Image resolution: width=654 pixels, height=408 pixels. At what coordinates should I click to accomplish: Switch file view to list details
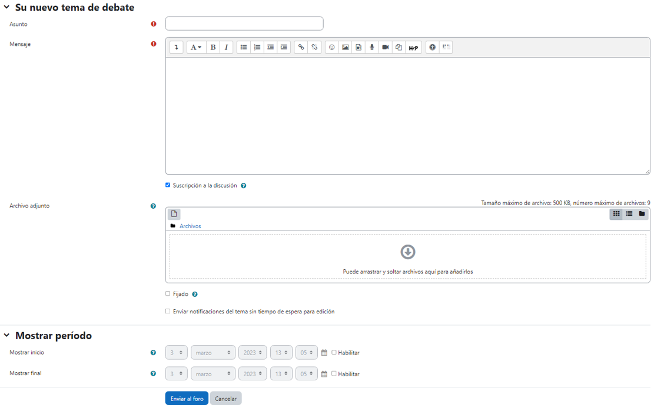pos(629,214)
